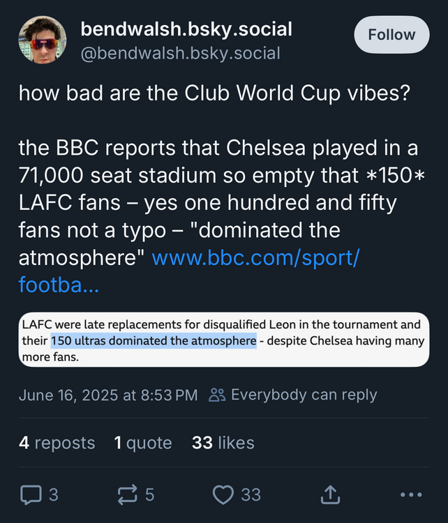The width and height of the screenshot is (448, 523).
Task: Click the bendwalsh.bsky.social display name
Action: point(186,29)
